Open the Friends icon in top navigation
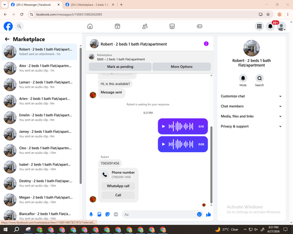The image size is (293, 234). 145,26
